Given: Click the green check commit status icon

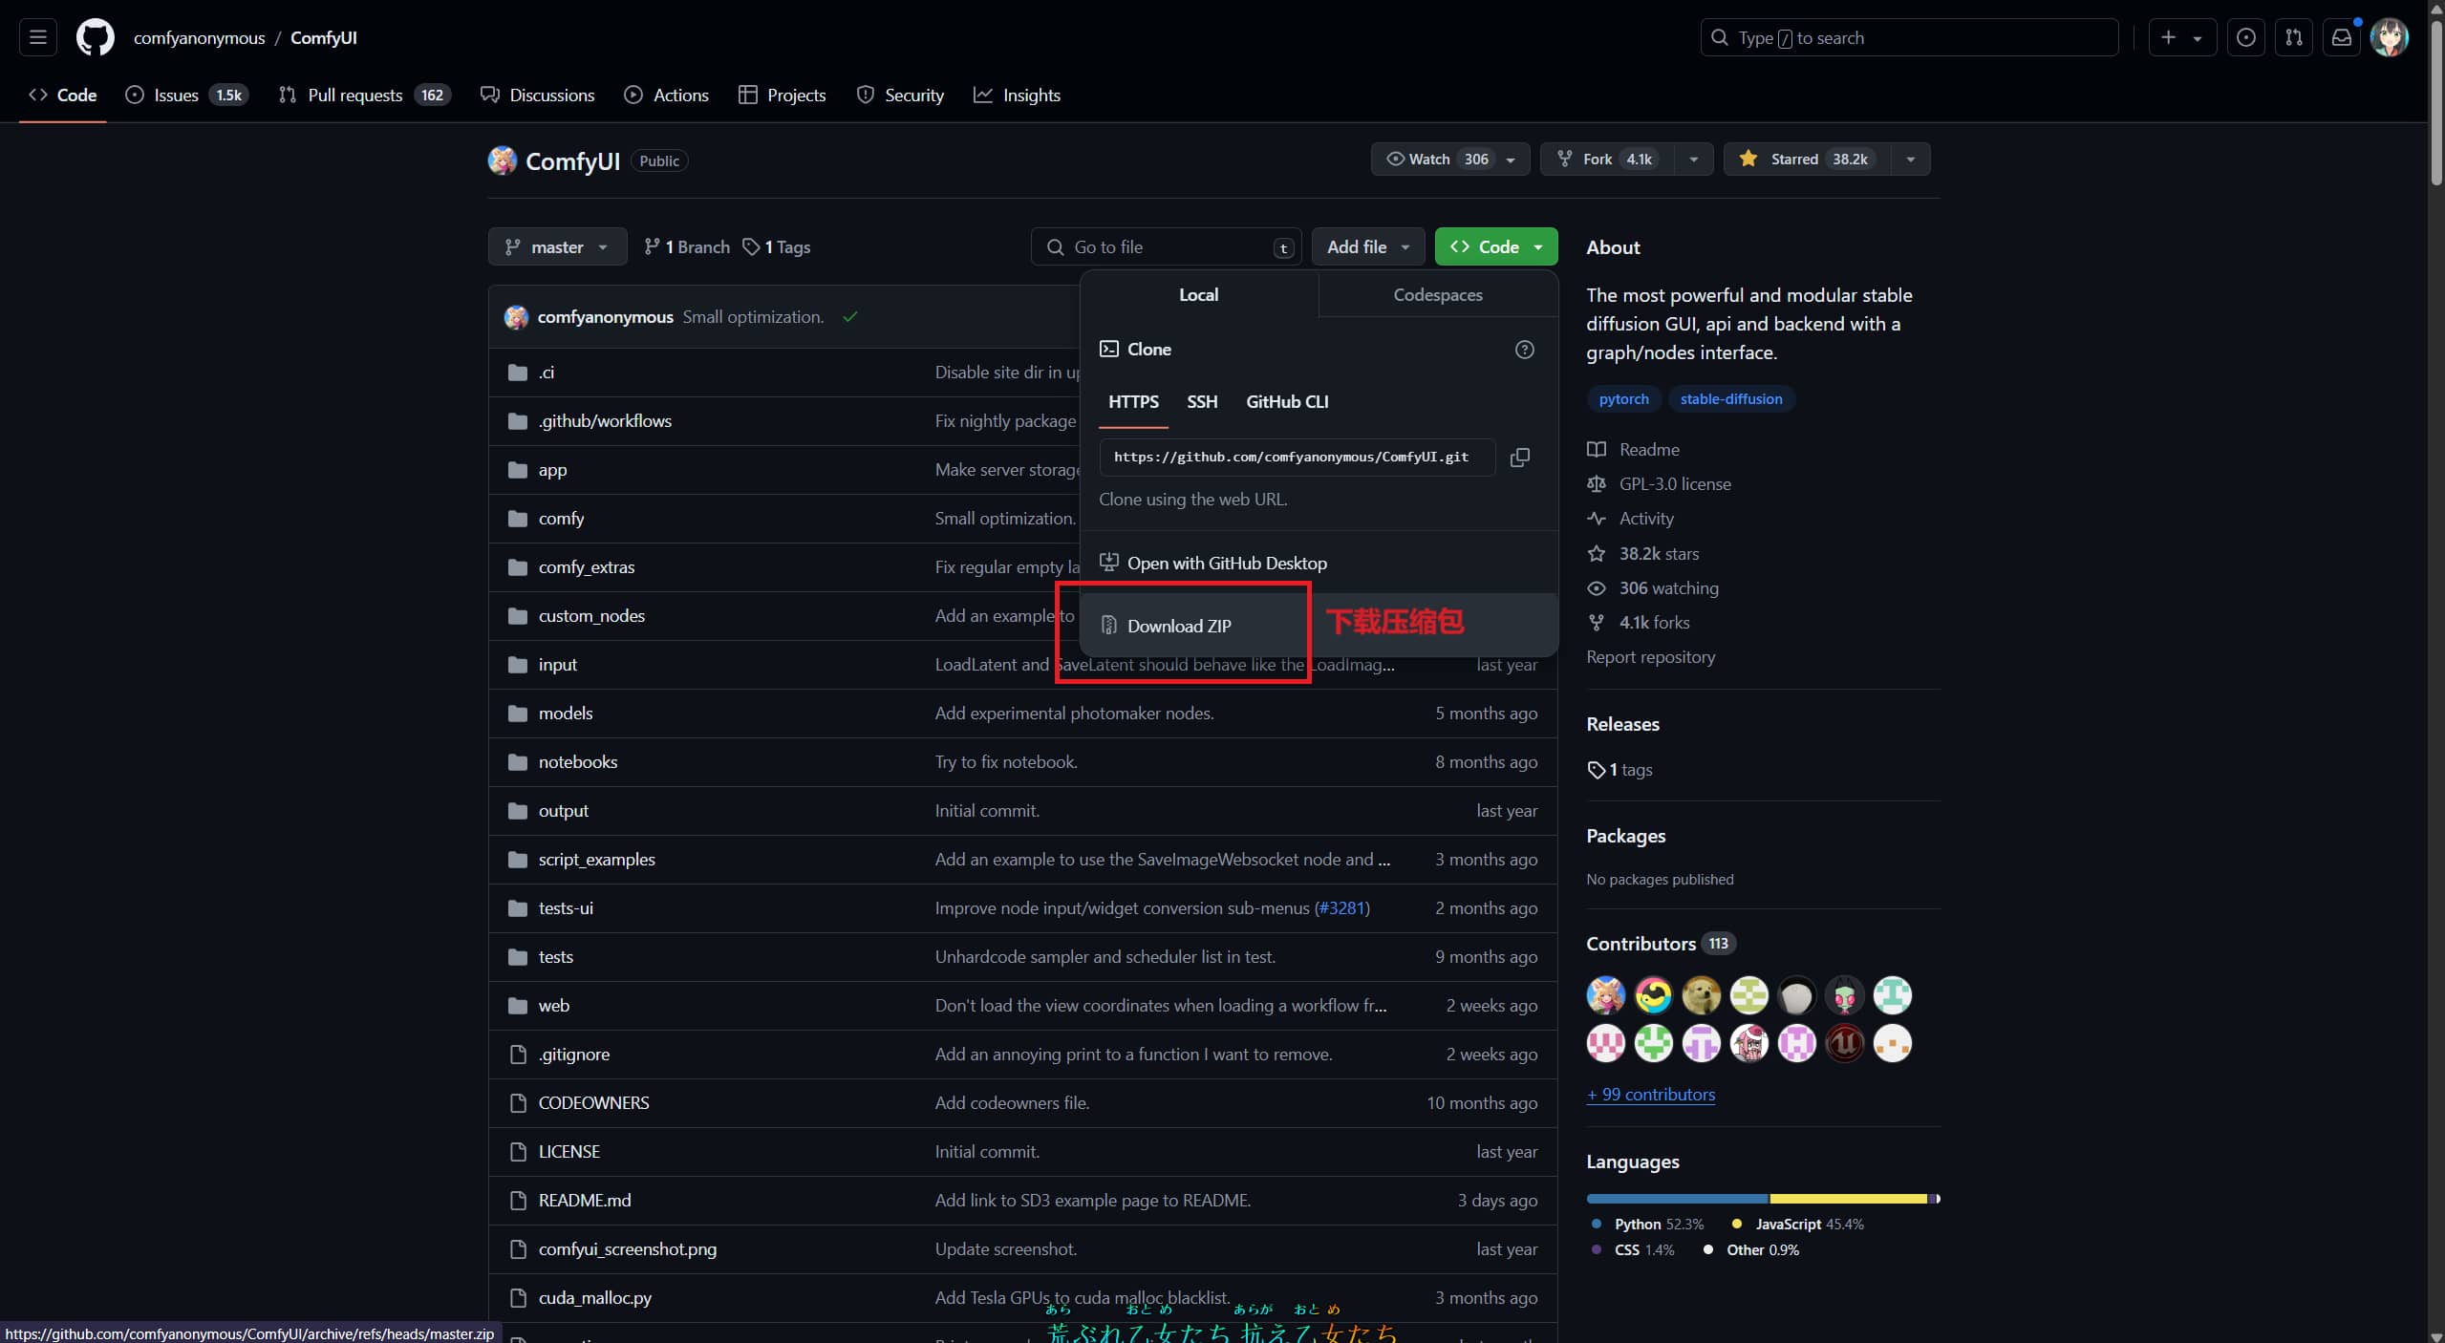Looking at the screenshot, I should [850, 317].
